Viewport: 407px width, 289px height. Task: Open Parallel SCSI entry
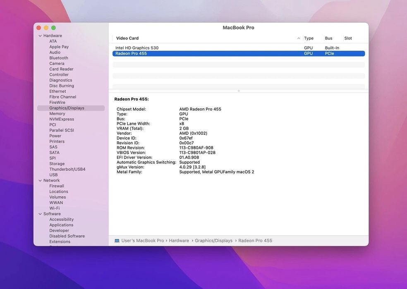62,131
